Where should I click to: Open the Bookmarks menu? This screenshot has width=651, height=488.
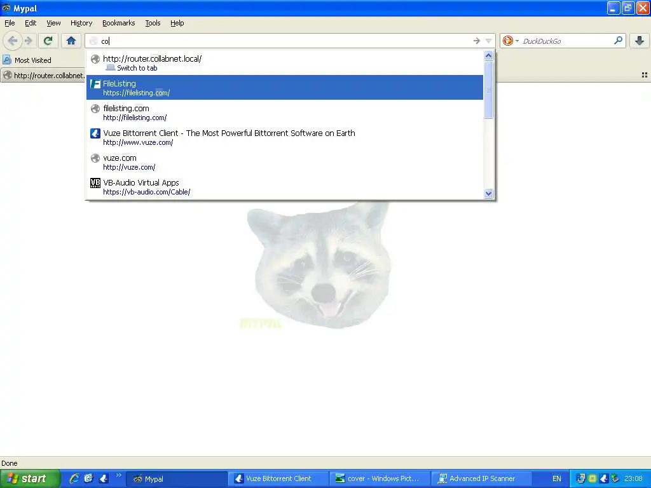click(x=118, y=24)
